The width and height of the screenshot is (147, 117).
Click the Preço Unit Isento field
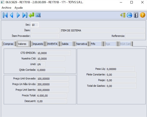tap(53, 90)
